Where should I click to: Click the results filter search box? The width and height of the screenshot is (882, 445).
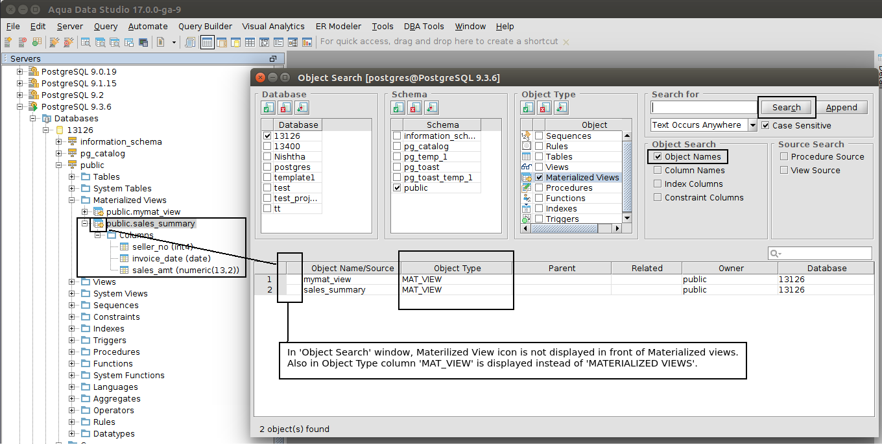[821, 254]
